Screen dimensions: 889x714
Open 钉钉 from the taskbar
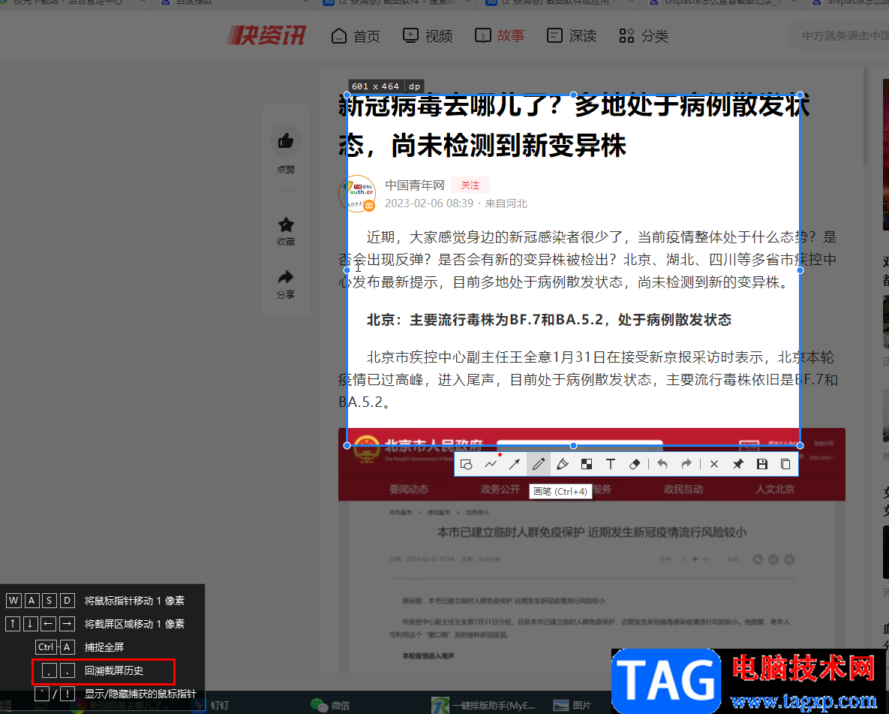tap(210, 705)
